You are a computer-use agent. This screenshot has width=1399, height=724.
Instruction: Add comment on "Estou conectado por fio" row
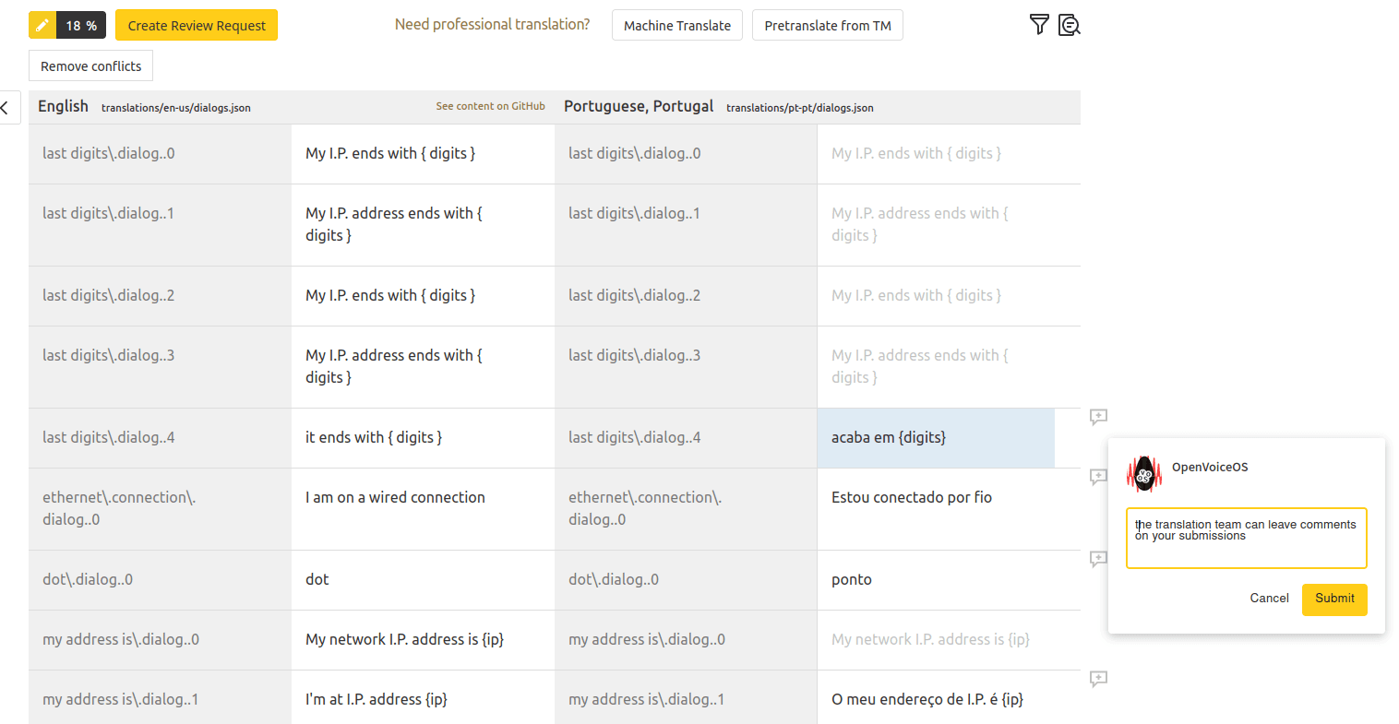click(x=1098, y=477)
